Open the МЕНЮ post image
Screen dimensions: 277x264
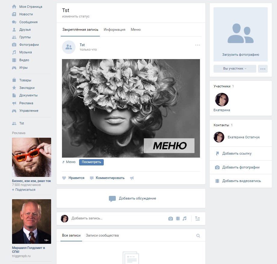(x=131, y=108)
